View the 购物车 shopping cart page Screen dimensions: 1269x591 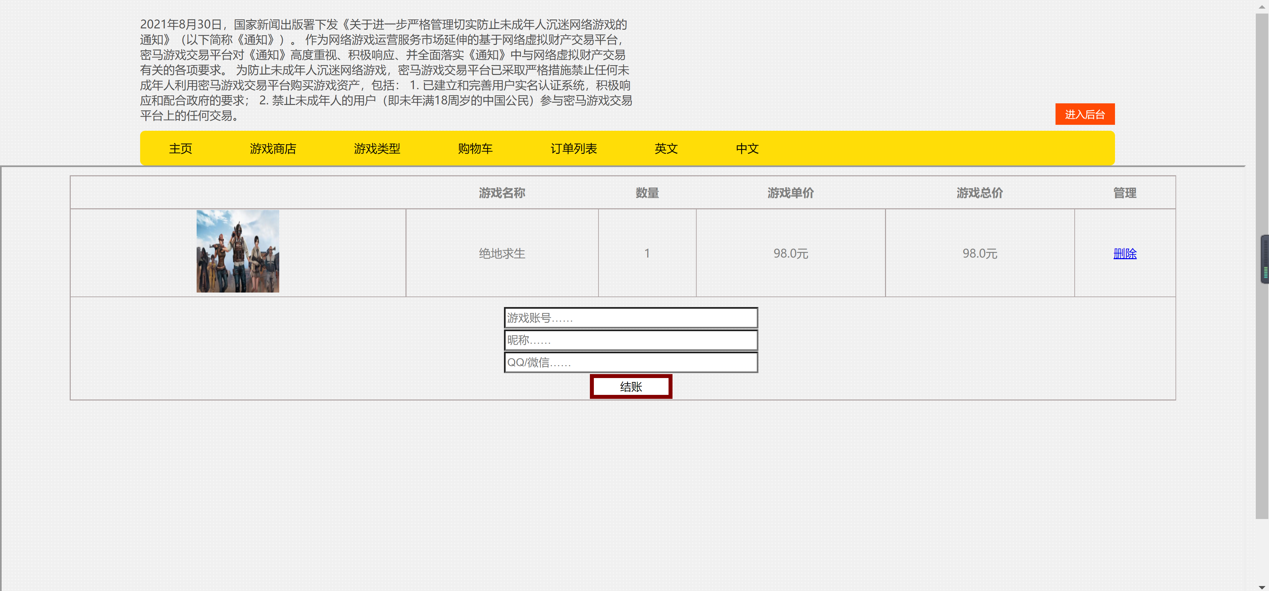pos(476,148)
